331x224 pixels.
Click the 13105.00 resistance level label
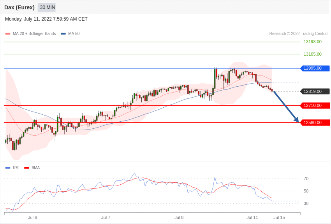tap(313, 54)
